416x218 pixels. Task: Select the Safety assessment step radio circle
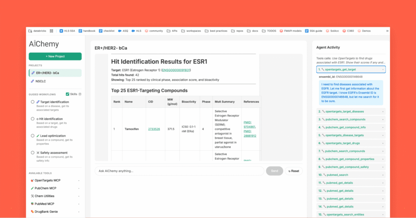pyautogui.click(x=32, y=153)
